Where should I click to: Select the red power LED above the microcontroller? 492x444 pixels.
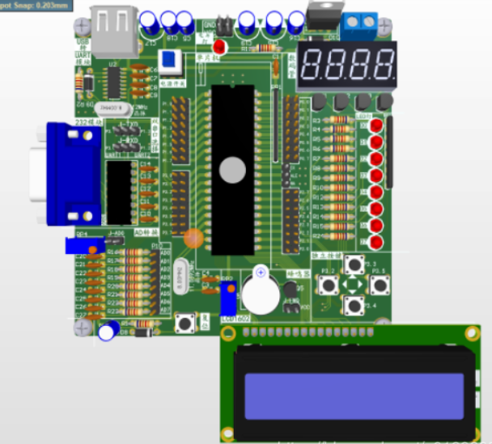219,47
